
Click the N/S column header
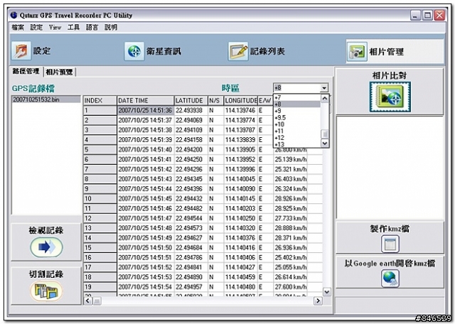coord(216,100)
